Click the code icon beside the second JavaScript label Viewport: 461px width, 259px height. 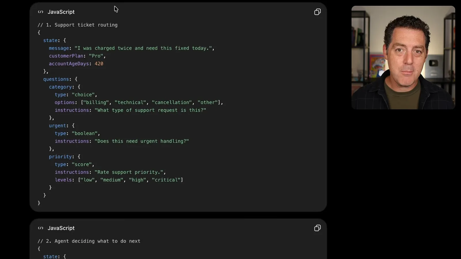coord(41,228)
